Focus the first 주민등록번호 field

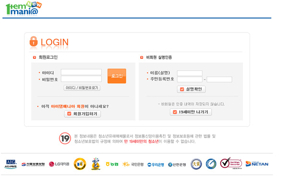(x=190, y=79)
